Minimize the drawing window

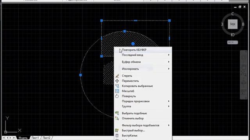235,7
